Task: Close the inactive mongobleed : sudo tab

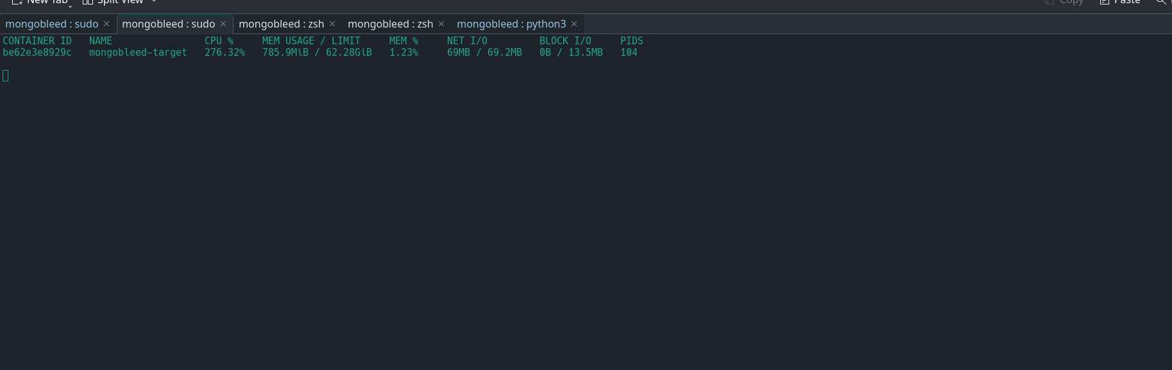Action: tap(106, 24)
